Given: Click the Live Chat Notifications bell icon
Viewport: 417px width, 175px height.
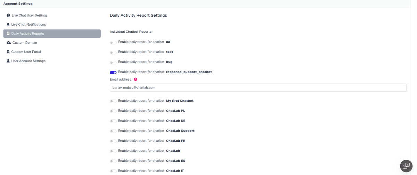Looking at the screenshot, I should click(x=8, y=25).
